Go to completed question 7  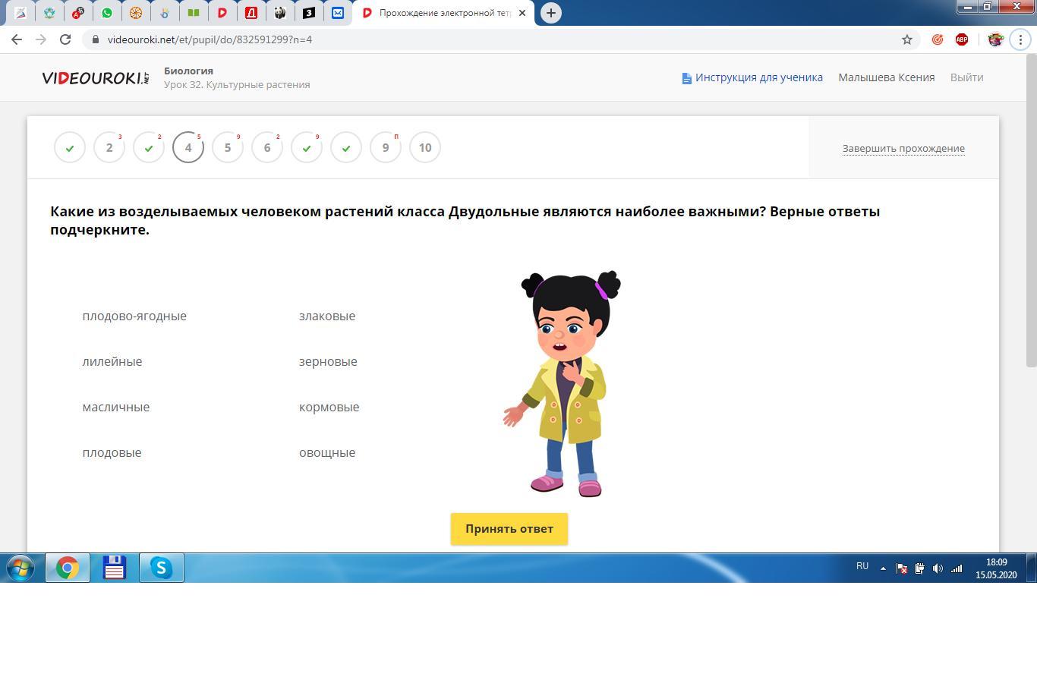pos(307,147)
